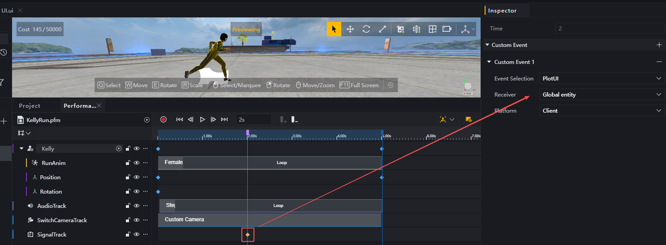Open the Event Selection dropdown showing PlotUI

click(x=602, y=79)
